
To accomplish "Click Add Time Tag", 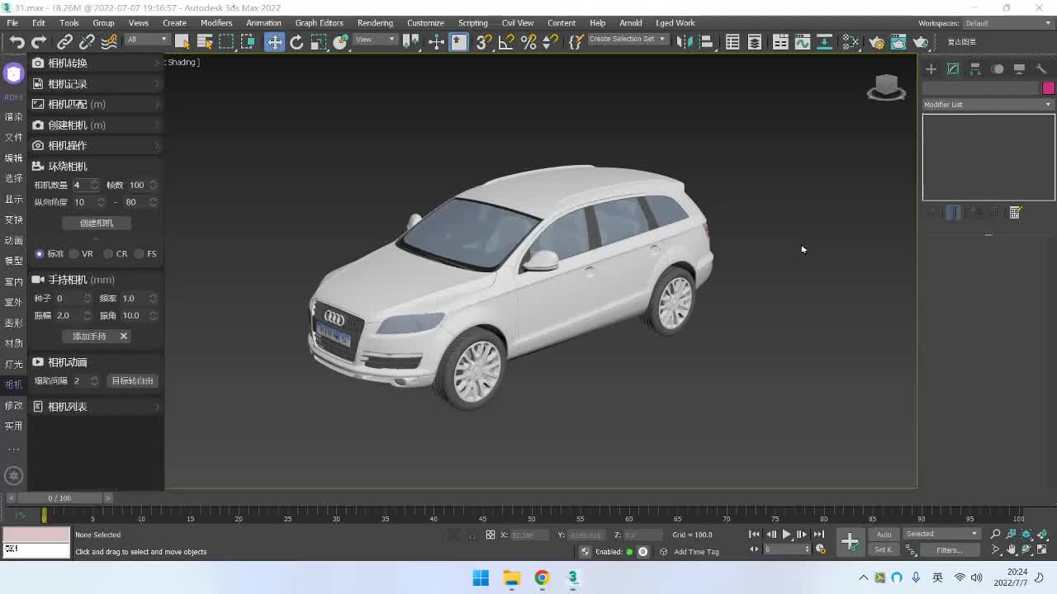I will pyautogui.click(x=696, y=552).
